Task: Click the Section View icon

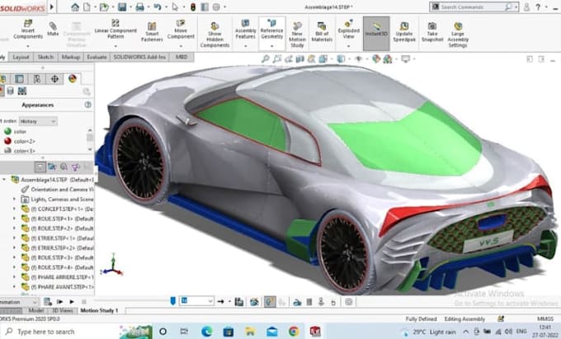Action: pyautogui.click(x=299, y=59)
